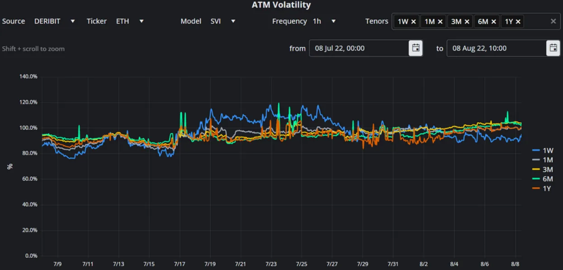The width and height of the screenshot is (563, 270).
Task: Open the Tenors multi-select box
Action: pyautogui.click(x=476, y=21)
